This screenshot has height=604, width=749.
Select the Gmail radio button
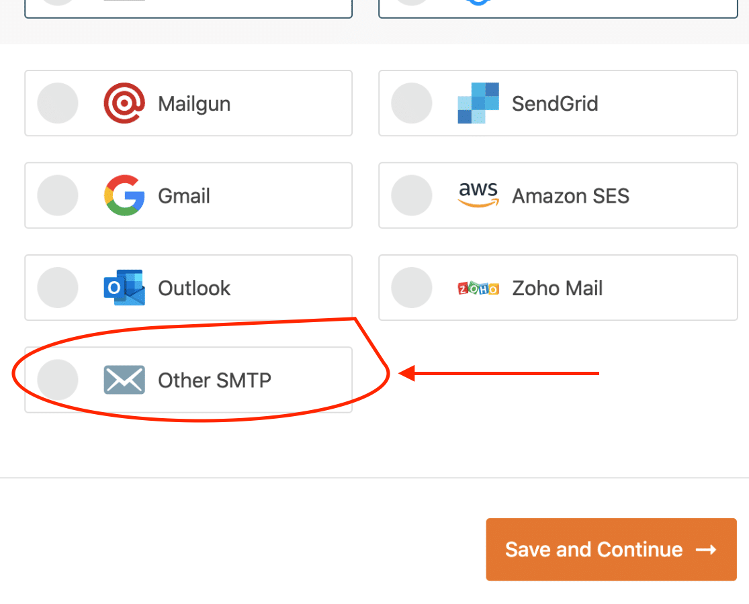coord(58,195)
